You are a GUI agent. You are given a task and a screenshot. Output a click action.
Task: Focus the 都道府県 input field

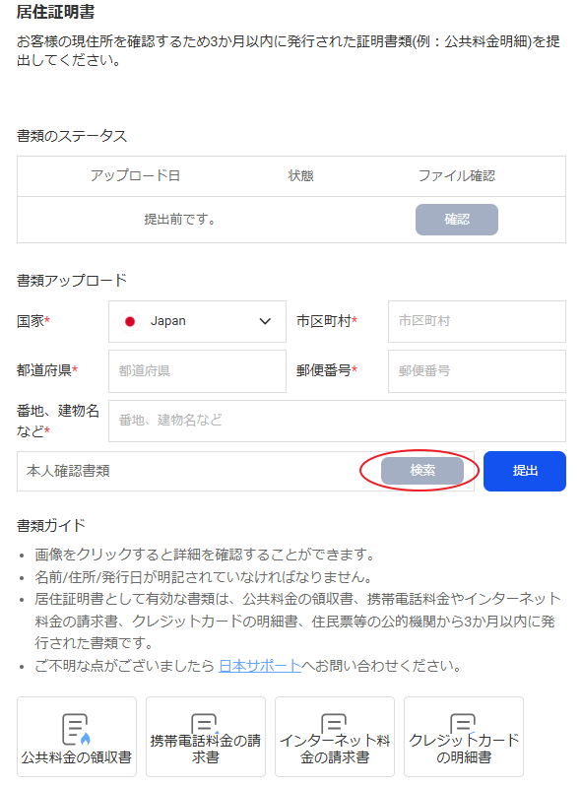pos(197,371)
